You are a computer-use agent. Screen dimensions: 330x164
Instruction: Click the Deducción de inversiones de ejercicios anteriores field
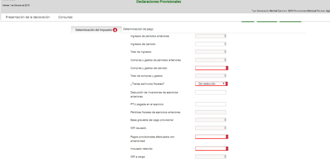click(210, 93)
